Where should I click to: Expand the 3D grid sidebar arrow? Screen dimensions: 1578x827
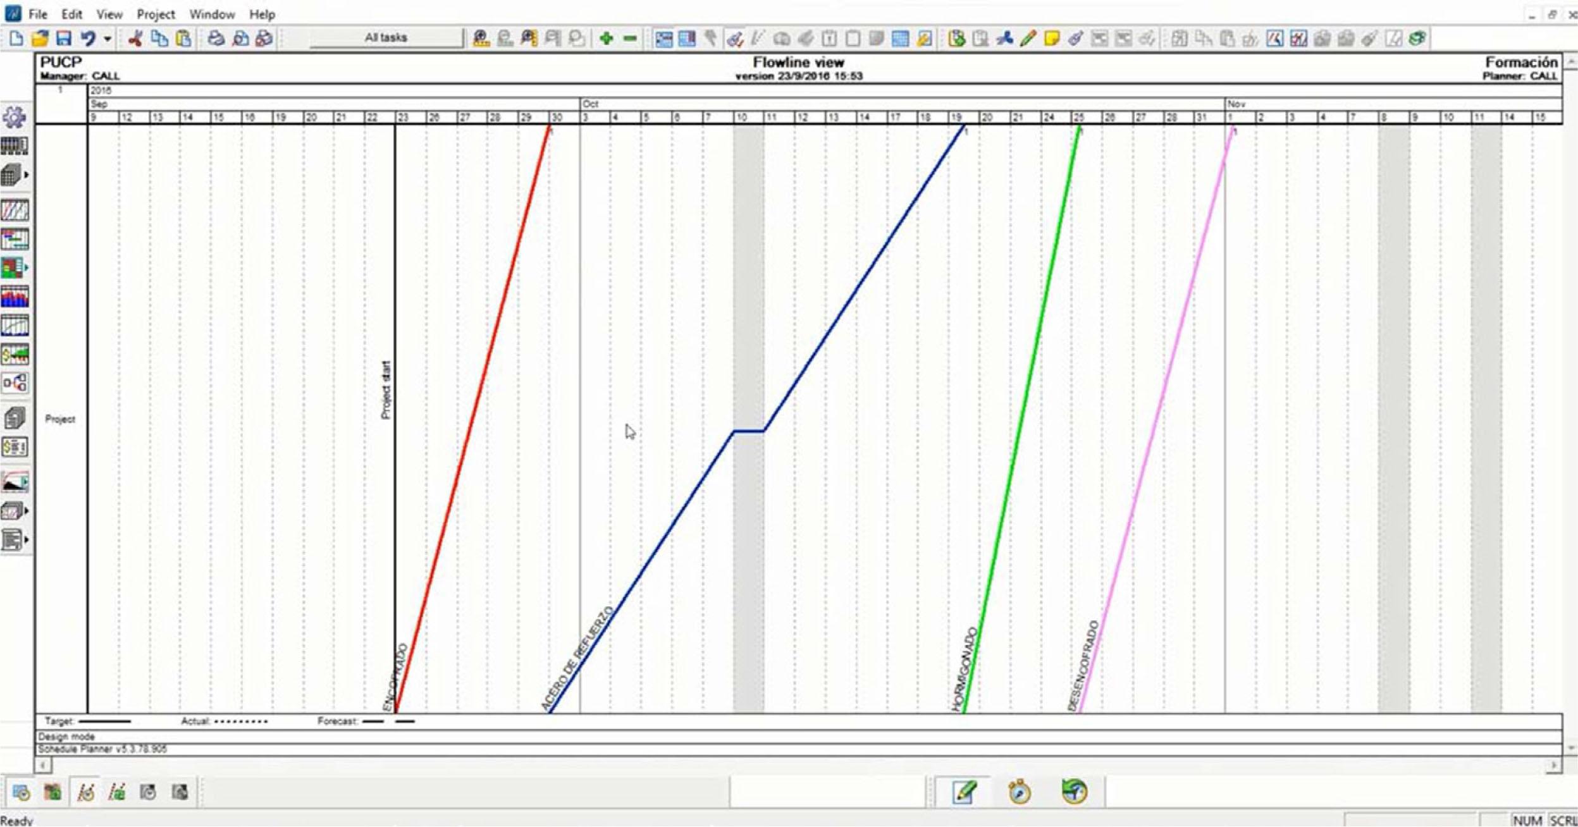[x=26, y=175]
